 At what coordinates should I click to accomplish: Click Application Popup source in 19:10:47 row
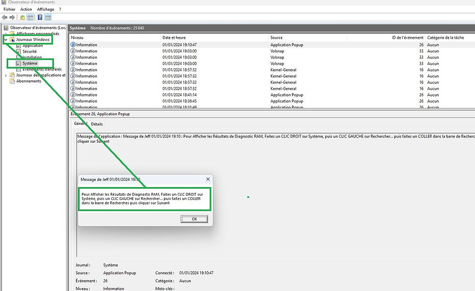[286, 44]
